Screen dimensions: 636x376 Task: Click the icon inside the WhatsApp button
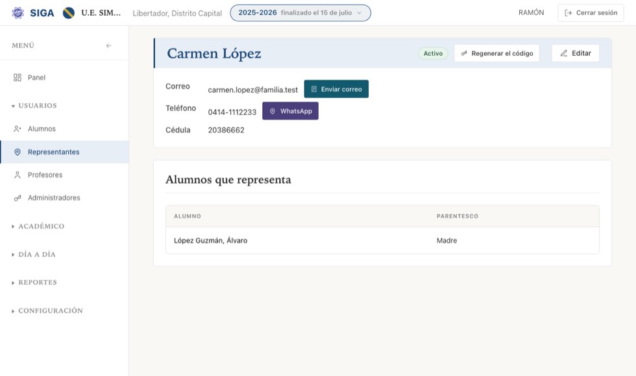pyautogui.click(x=273, y=111)
